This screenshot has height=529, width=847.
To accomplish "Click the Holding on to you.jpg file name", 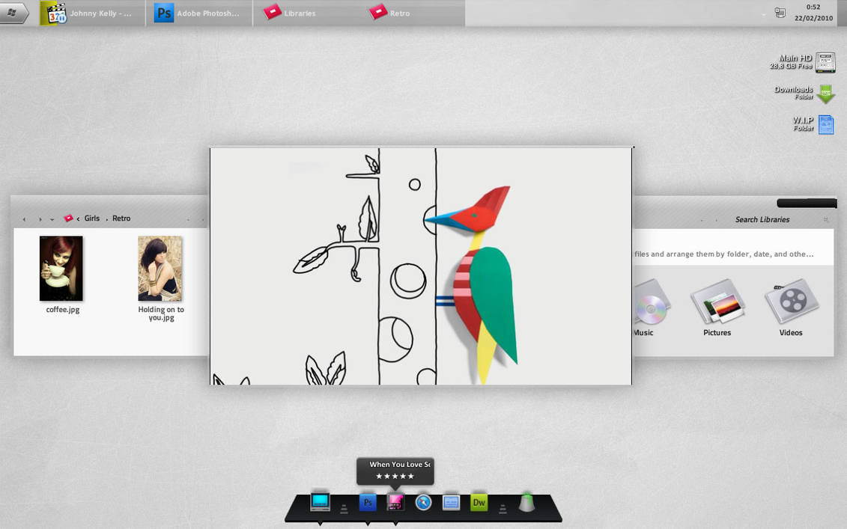I will [161, 314].
